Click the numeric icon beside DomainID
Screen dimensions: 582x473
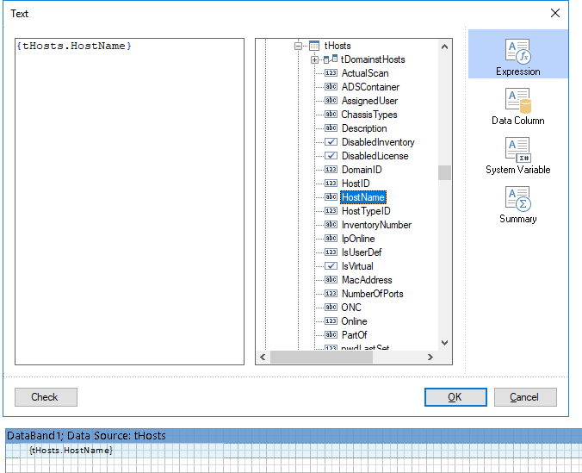pos(331,170)
